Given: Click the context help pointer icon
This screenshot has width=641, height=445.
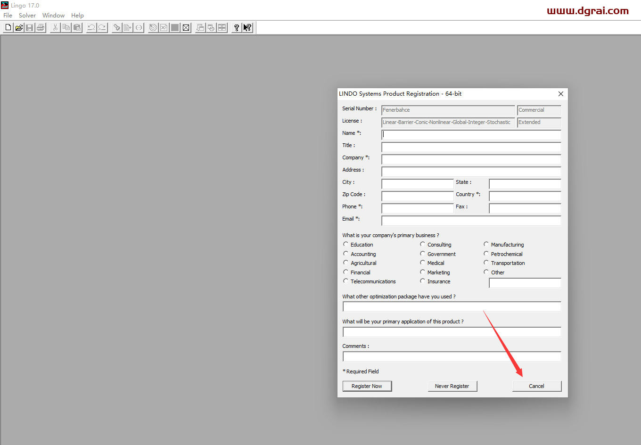Looking at the screenshot, I should click(247, 28).
